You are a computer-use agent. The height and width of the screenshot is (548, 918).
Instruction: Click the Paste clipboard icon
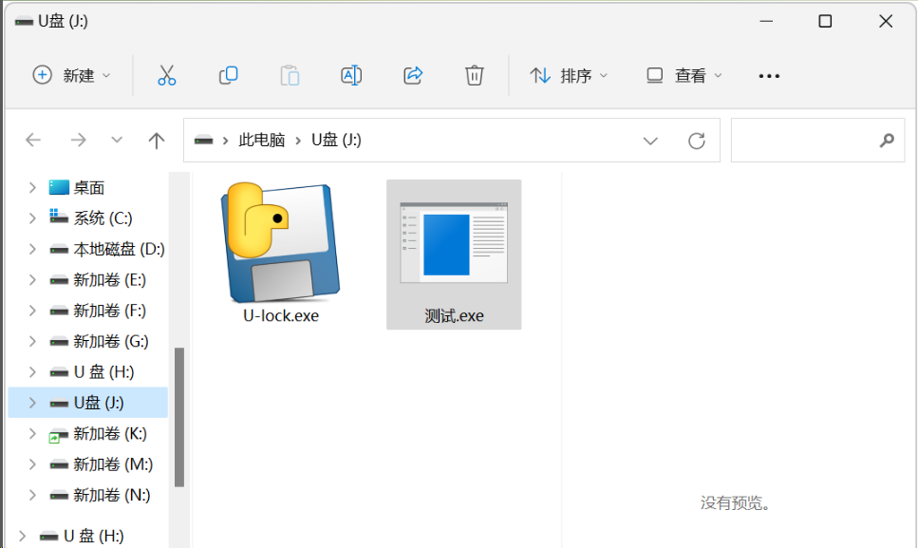click(290, 76)
